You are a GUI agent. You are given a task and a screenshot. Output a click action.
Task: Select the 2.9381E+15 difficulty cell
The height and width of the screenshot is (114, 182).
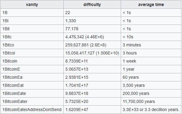(x=92, y=77)
